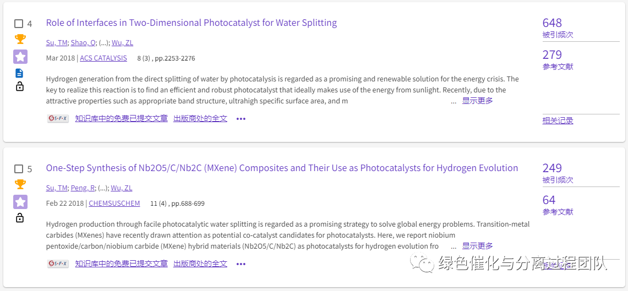Click purple star icon on record 5

click(x=20, y=202)
